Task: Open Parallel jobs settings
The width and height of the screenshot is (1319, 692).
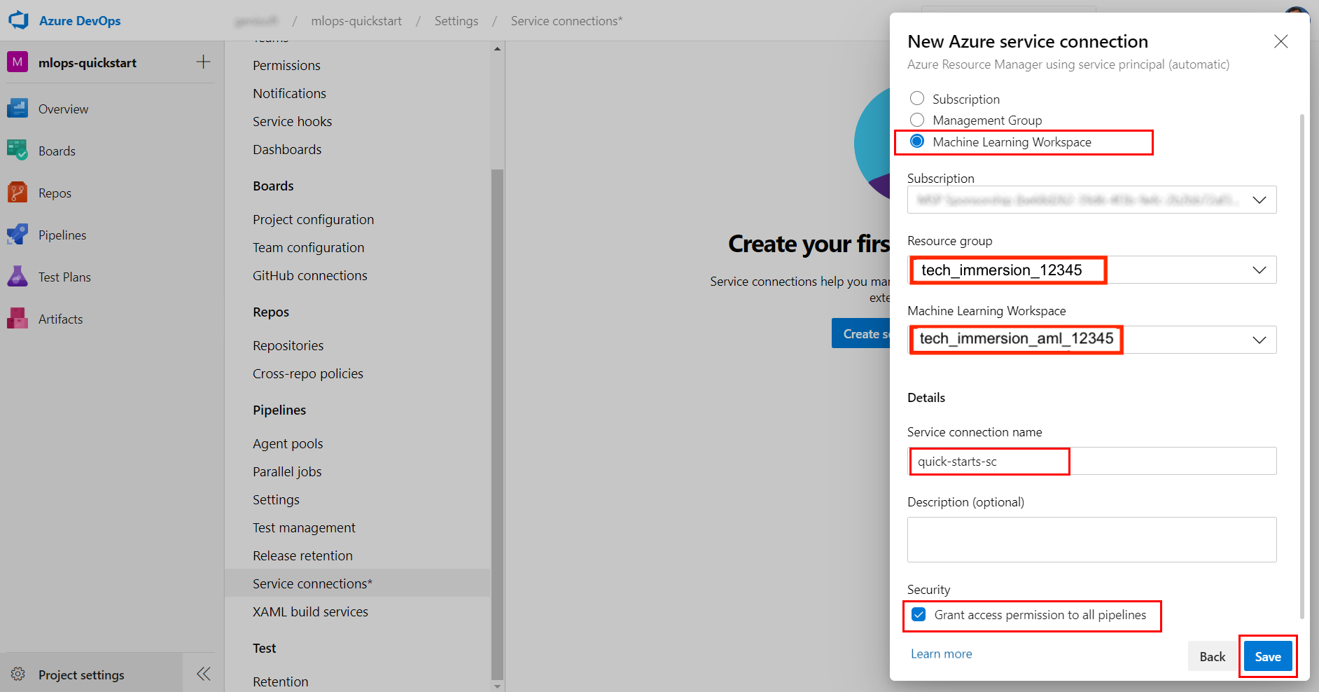Action: point(287,471)
